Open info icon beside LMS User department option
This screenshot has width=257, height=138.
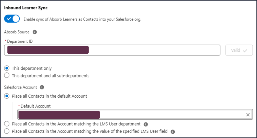146,124
